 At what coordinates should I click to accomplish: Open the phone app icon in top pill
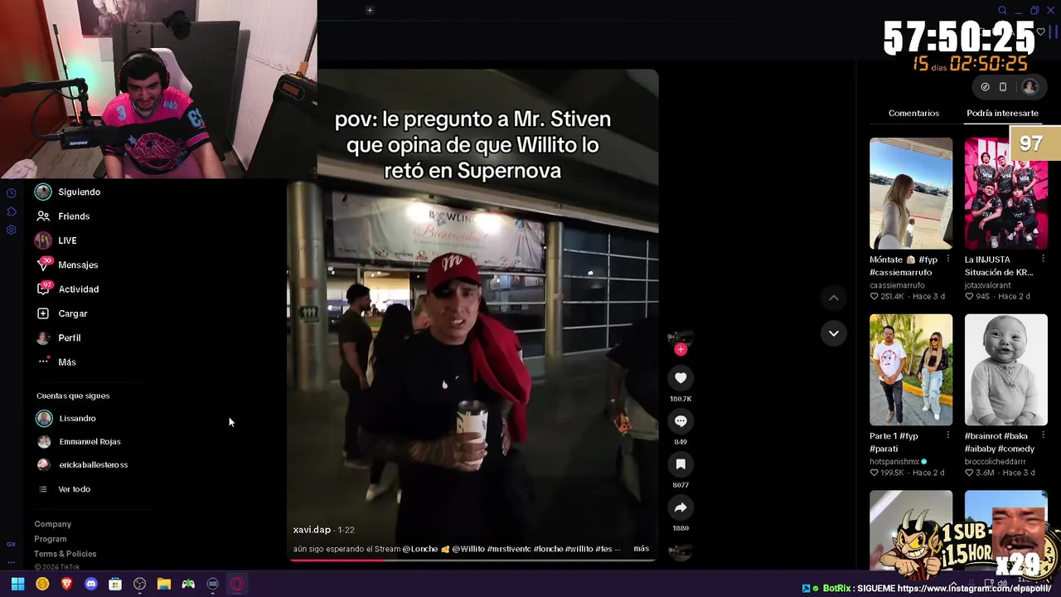pos(1003,86)
